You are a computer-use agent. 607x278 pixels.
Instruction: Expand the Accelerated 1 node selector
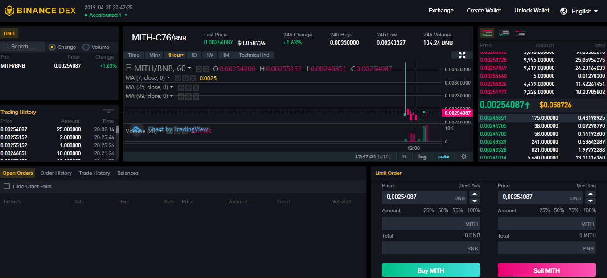pyautogui.click(x=106, y=15)
